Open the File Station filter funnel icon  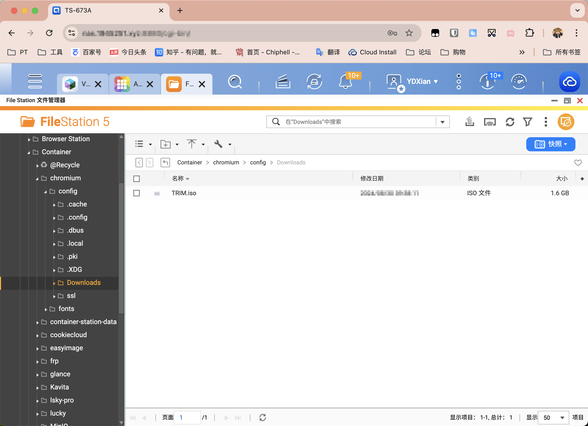528,122
